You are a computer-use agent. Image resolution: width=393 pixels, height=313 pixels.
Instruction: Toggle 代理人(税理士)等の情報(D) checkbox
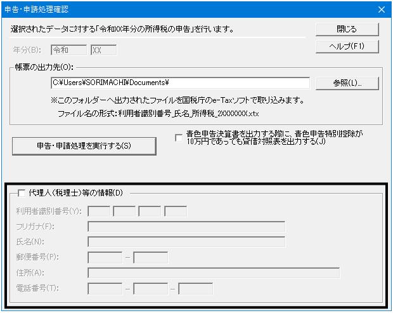(x=22, y=193)
